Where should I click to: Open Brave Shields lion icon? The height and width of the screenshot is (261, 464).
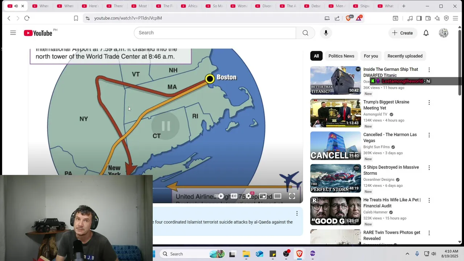coord(348,18)
